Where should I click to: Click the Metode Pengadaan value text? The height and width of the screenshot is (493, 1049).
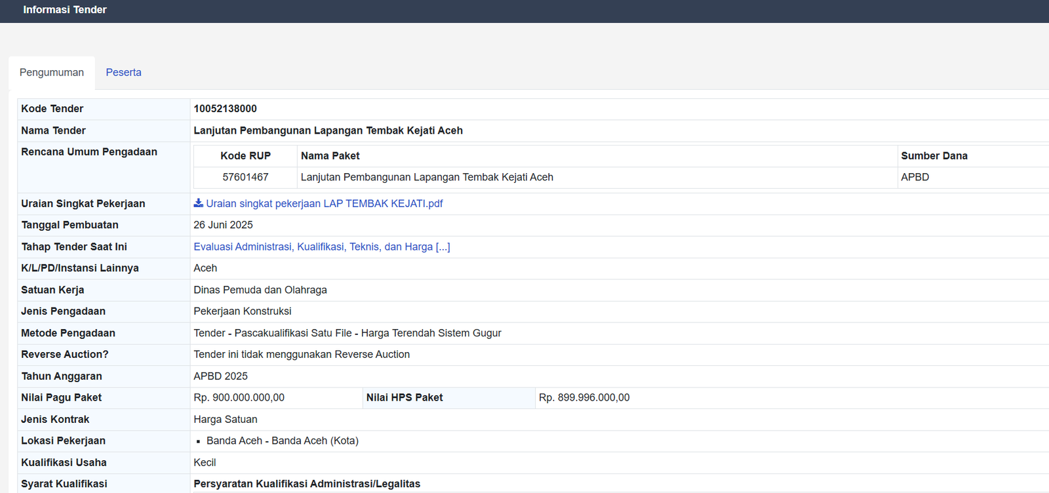coord(347,334)
